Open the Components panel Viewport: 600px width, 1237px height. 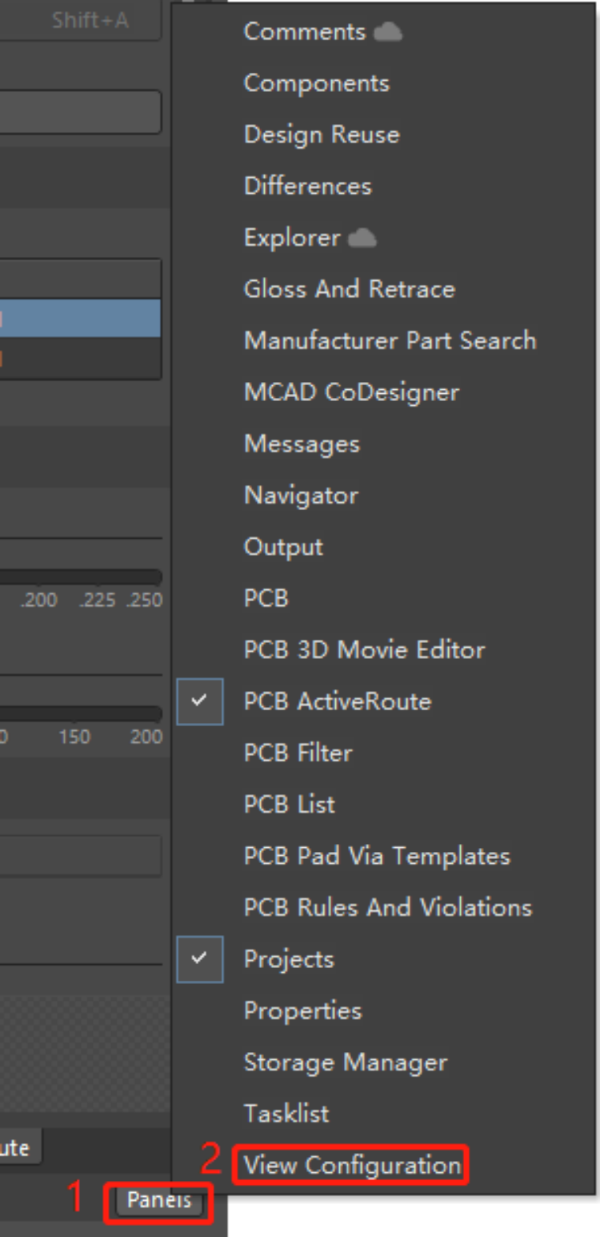point(316,83)
